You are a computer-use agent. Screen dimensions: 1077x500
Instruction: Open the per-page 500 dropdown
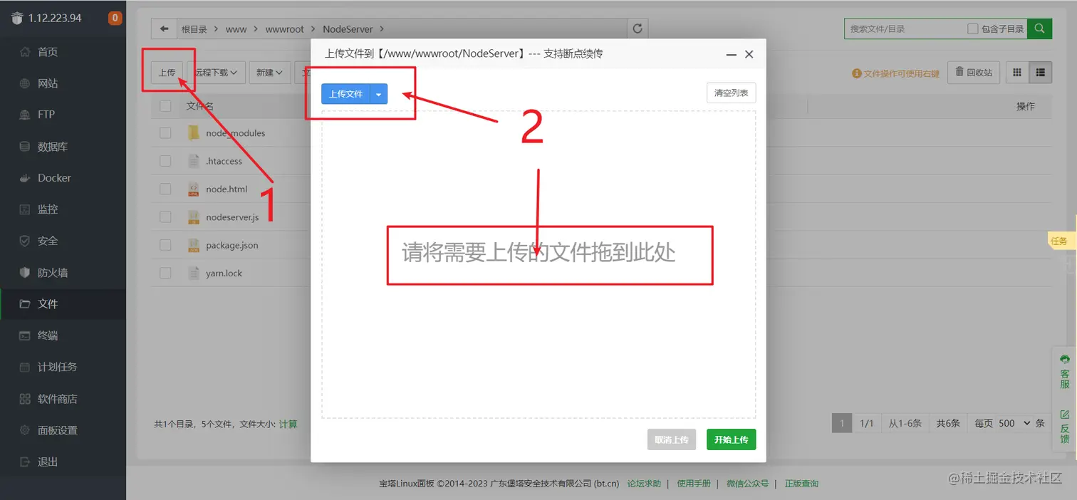click(x=1014, y=423)
